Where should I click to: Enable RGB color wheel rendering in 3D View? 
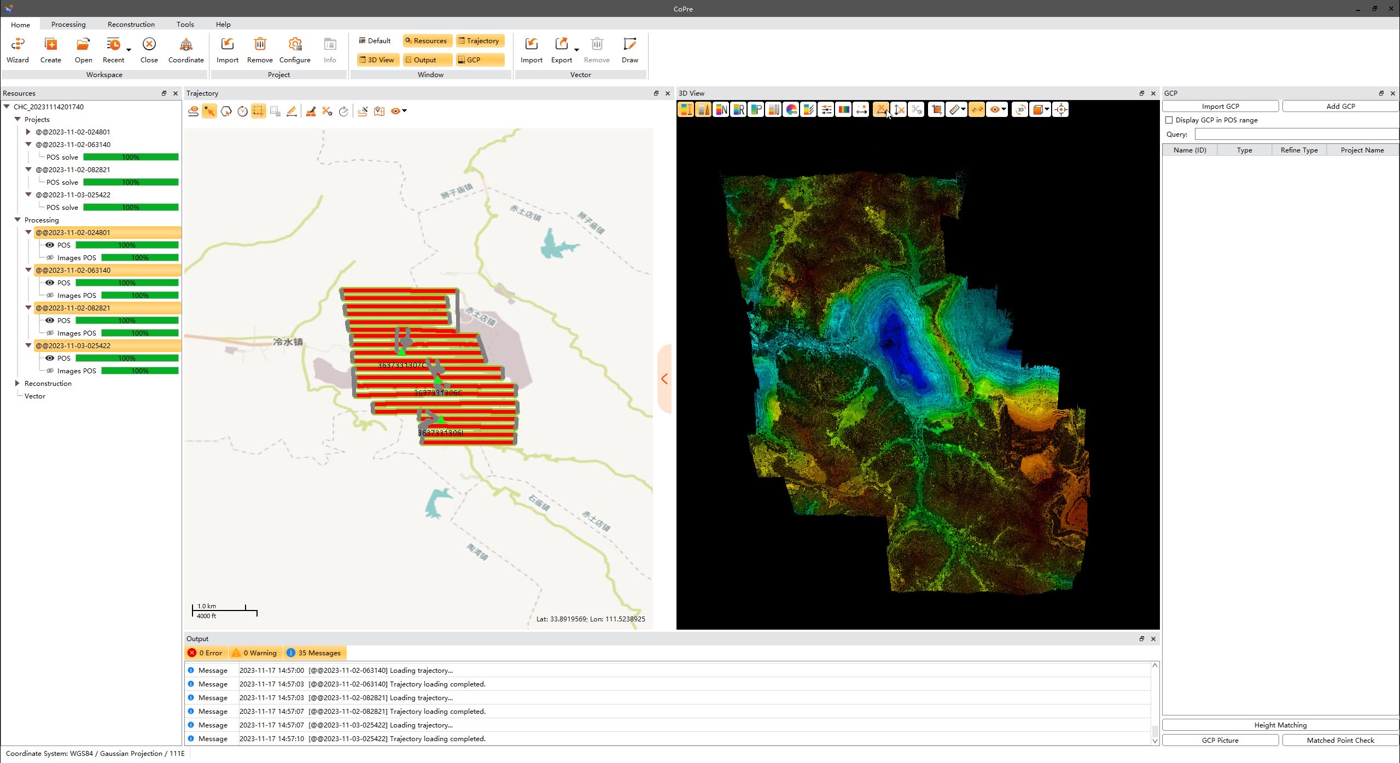(x=791, y=109)
